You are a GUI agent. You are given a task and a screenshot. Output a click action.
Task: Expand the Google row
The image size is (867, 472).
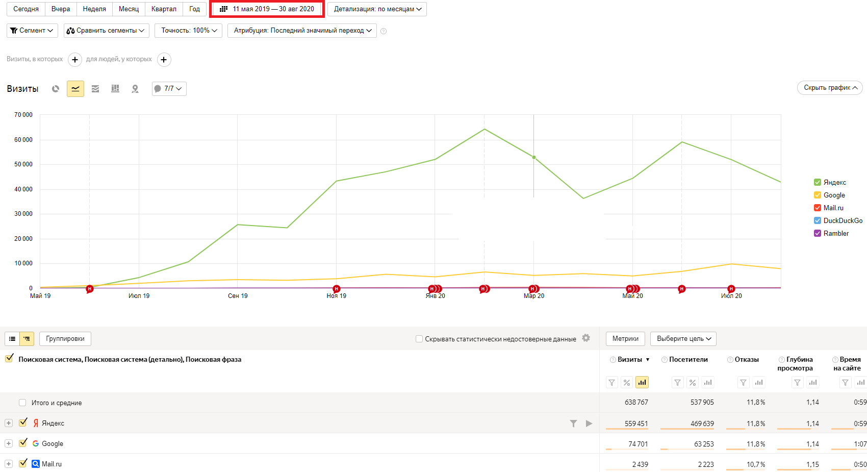9,443
